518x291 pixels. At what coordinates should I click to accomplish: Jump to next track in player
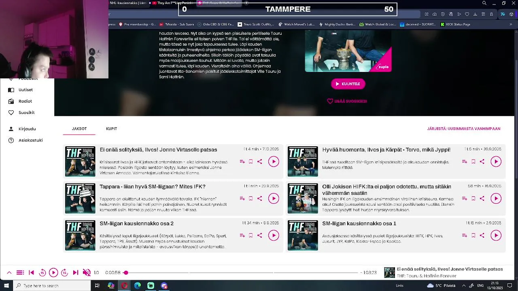pos(75,273)
